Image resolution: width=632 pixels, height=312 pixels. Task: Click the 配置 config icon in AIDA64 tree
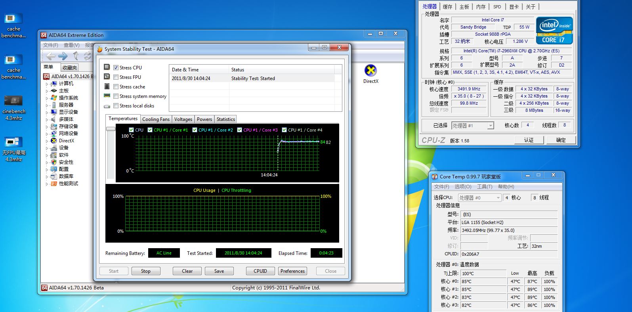point(54,169)
